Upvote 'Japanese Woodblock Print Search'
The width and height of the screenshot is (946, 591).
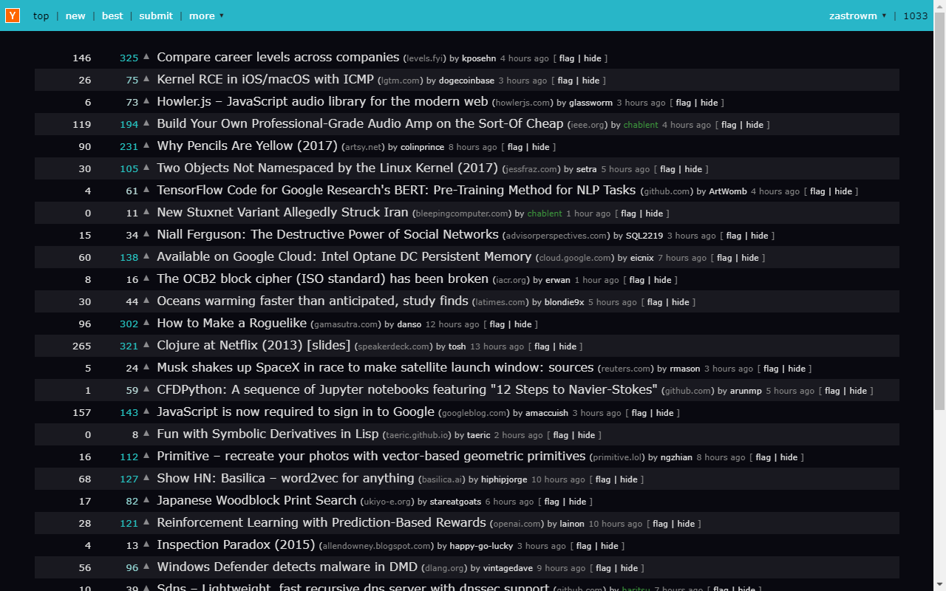[x=146, y=501]
